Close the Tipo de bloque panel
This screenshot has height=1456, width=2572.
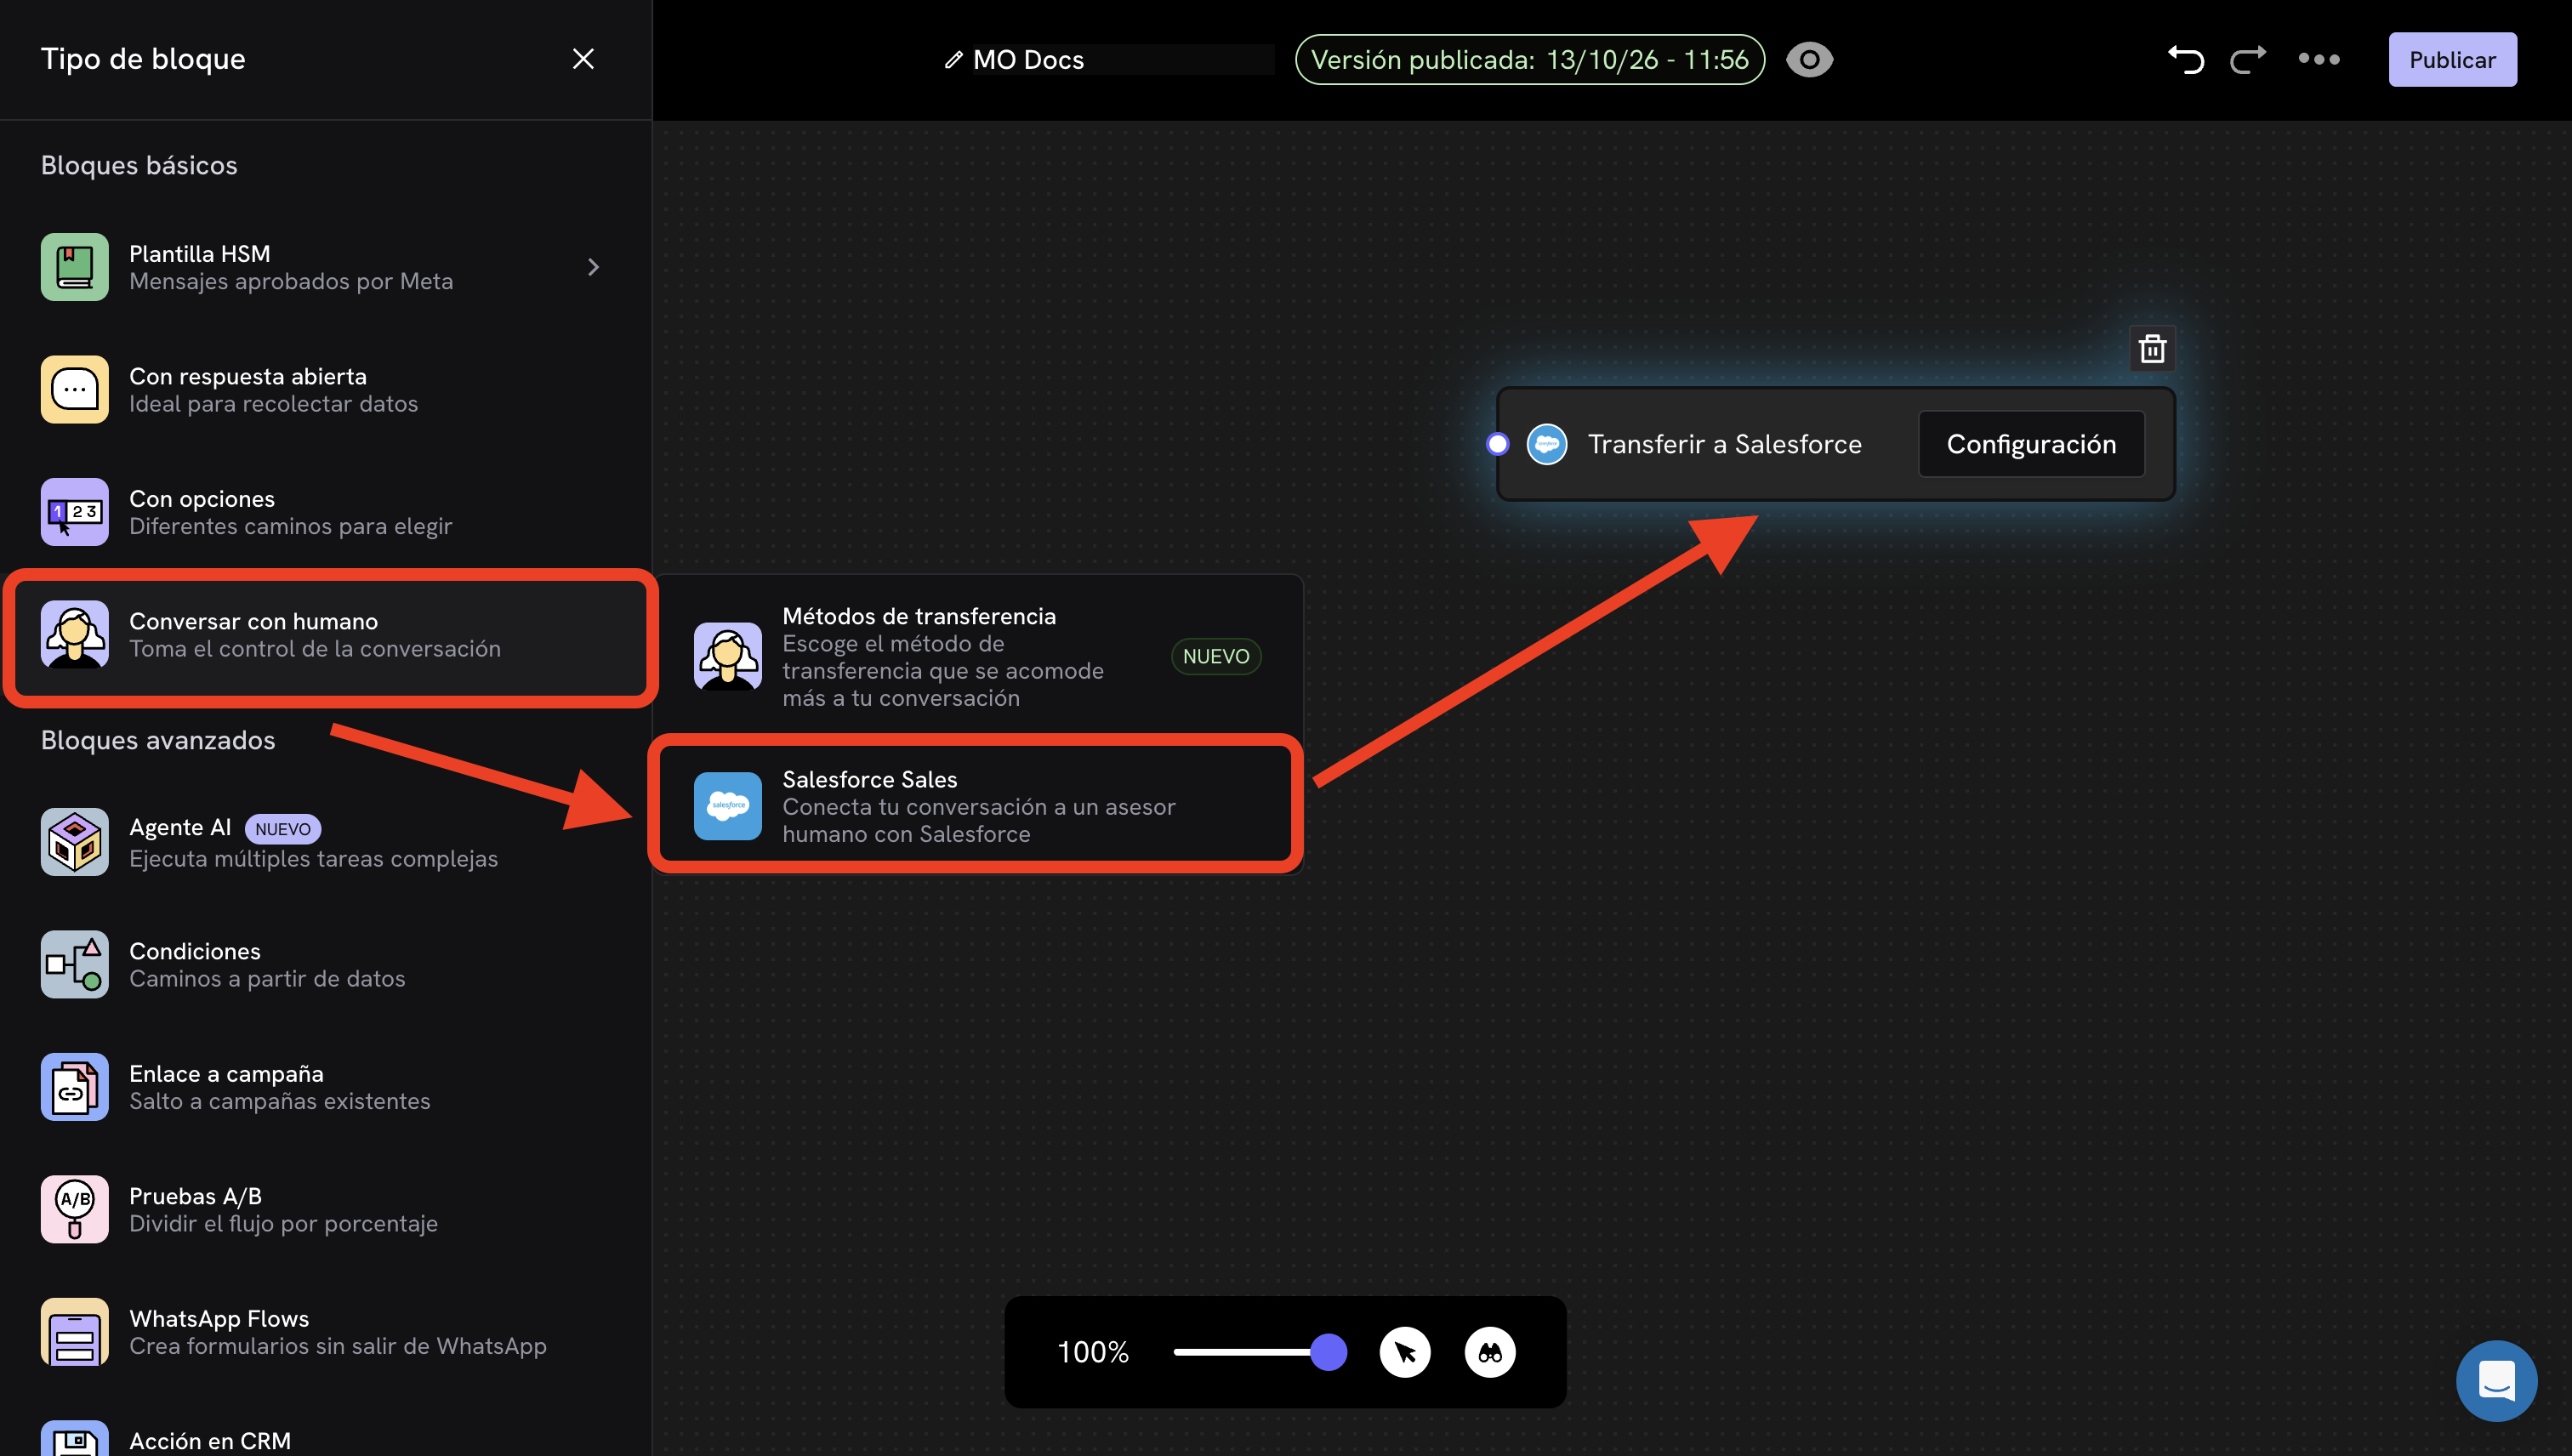point(583,59)
